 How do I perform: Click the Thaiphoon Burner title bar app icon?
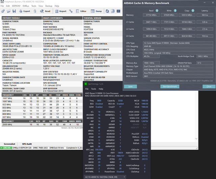point(2,2)
